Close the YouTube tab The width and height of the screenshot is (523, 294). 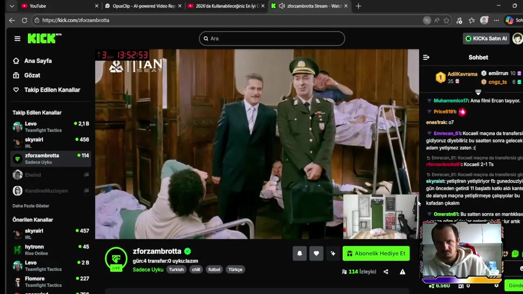coord(97,6)
